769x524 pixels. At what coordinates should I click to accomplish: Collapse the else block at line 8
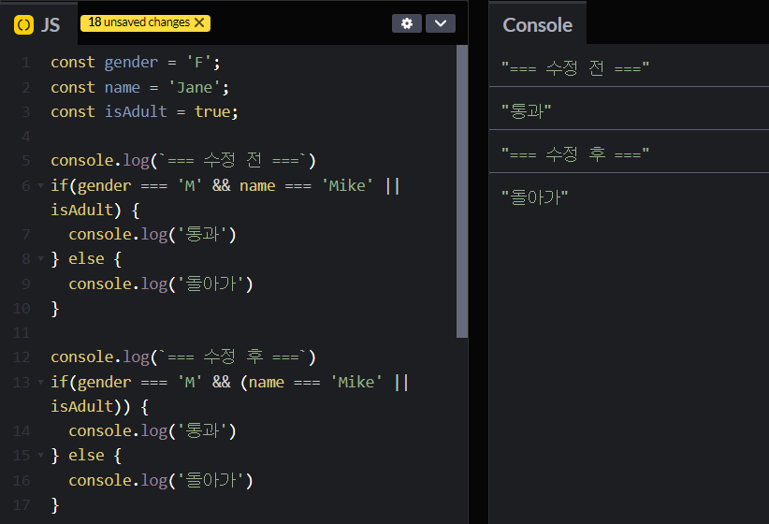pos(41,259)
